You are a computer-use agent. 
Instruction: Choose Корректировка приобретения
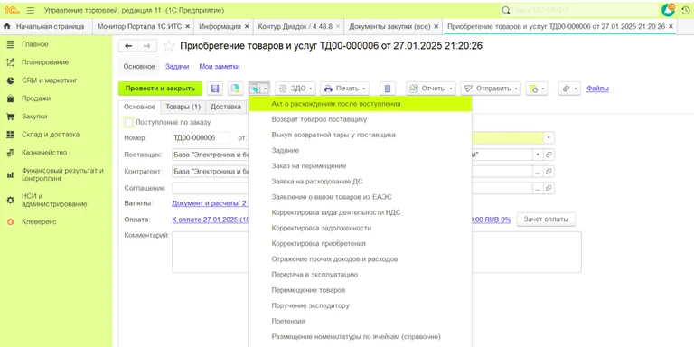tap(361, 243)
